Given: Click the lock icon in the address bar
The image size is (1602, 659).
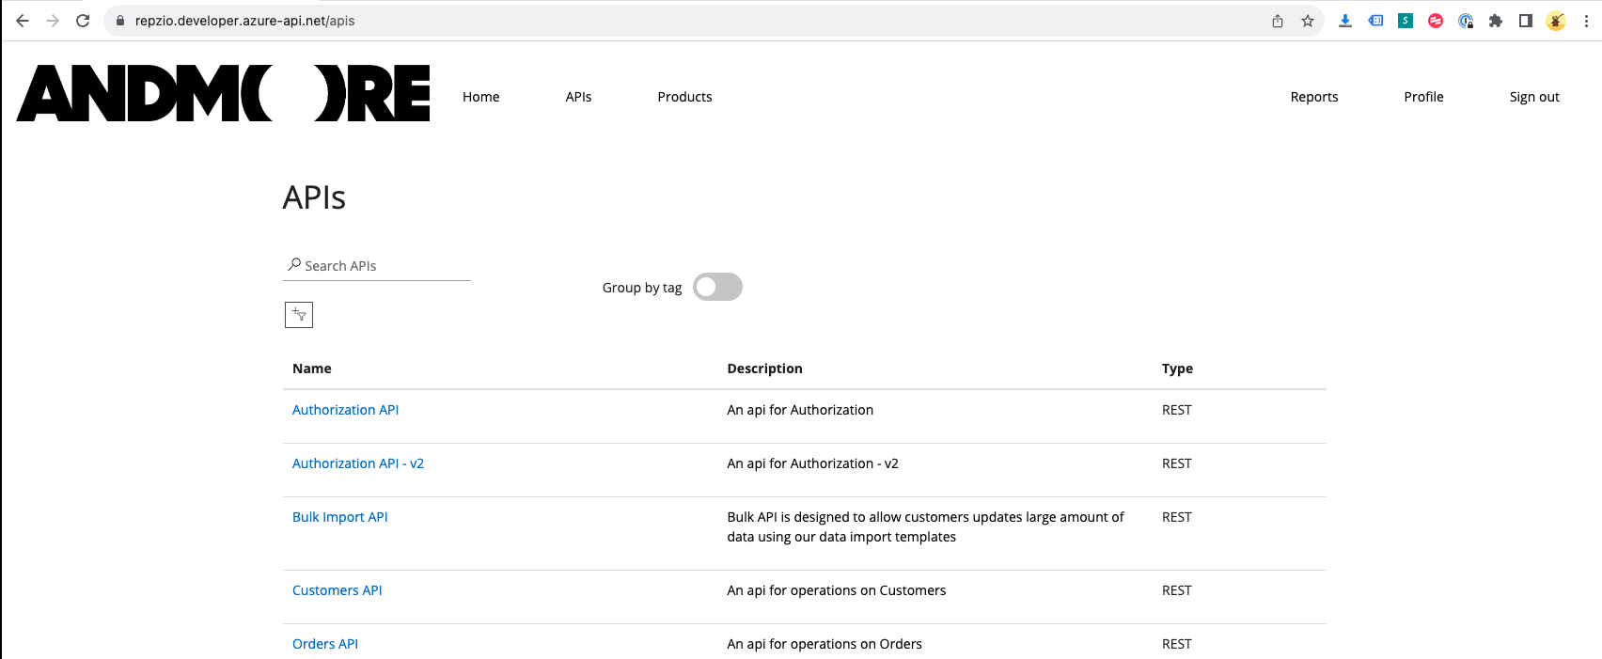Looking at the screenshot, I should pyautogui.click(x=120, y=21).
